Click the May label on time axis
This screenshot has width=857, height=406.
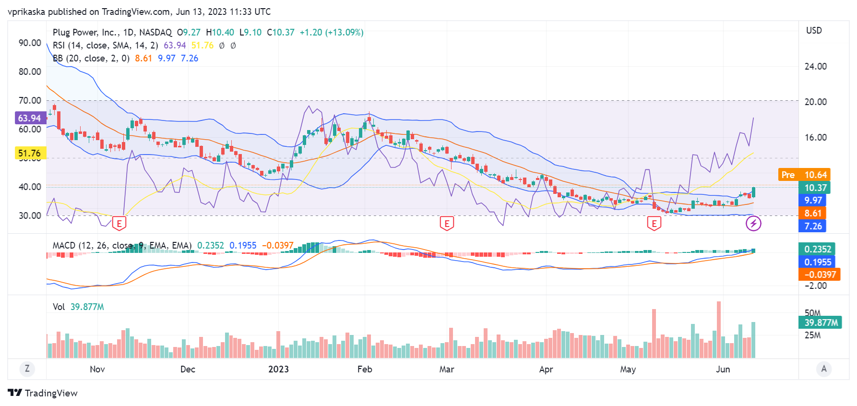(x=628, y=369)
